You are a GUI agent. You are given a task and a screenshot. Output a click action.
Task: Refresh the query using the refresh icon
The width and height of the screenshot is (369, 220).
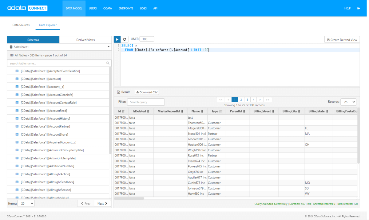click(x=125, y=39)
